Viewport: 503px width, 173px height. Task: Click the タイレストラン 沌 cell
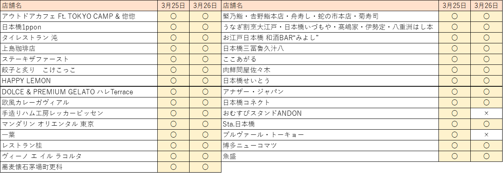(79, 38)
